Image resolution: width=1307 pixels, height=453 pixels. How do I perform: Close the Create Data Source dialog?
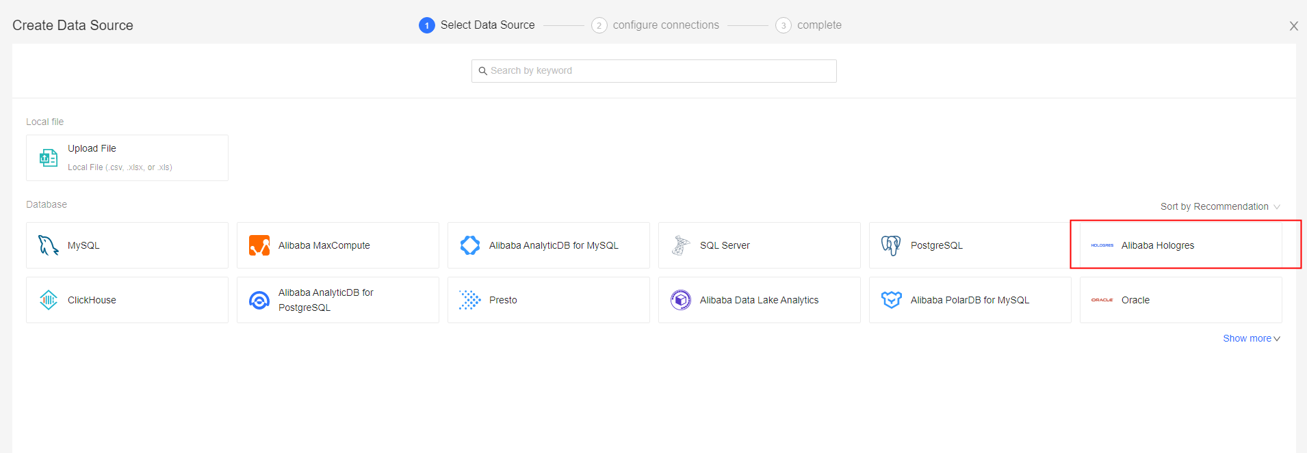[1293, 26]
